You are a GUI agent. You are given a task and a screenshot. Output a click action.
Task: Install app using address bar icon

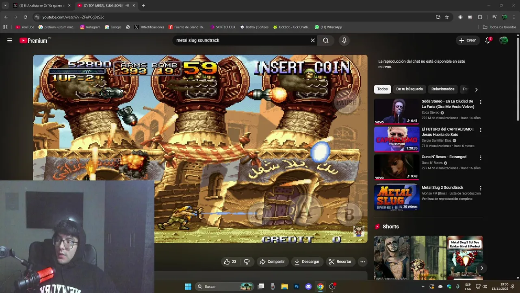click(x=438, y=17)
